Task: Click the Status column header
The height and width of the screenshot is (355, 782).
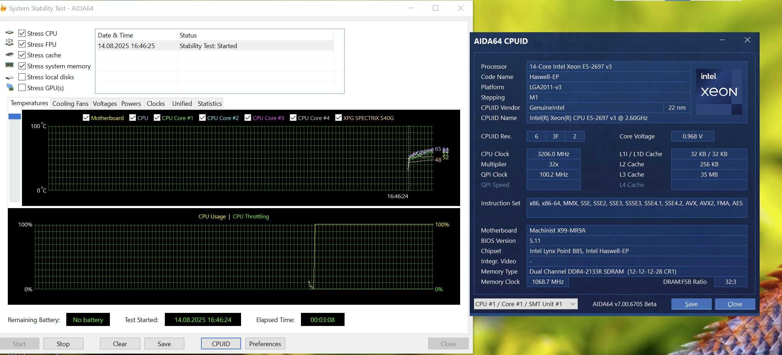Action: tap(255, 35)
